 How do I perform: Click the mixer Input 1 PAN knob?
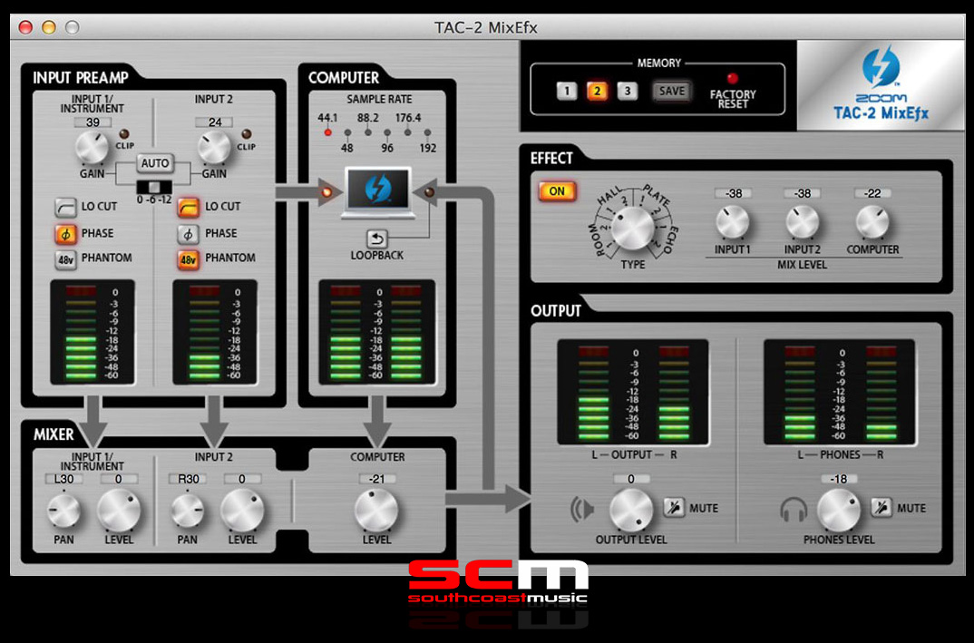coord(63,510)
